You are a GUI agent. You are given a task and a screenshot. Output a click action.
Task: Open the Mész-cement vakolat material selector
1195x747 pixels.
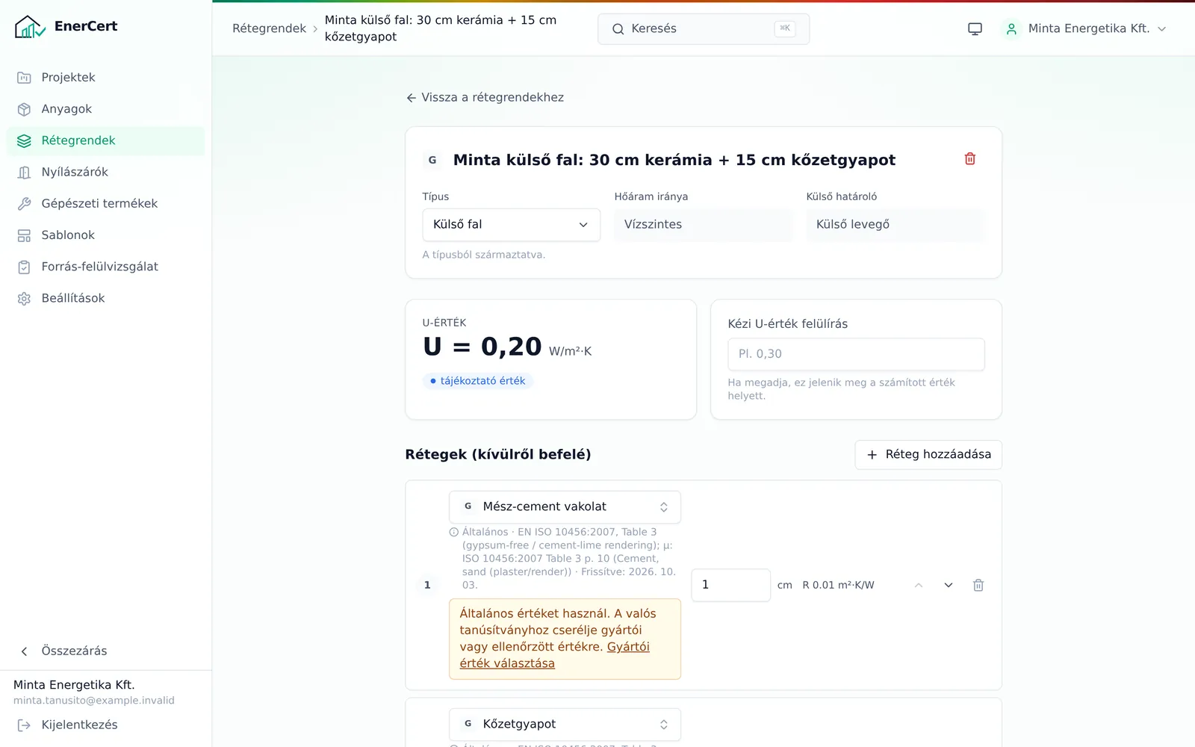tap(565, 507)
